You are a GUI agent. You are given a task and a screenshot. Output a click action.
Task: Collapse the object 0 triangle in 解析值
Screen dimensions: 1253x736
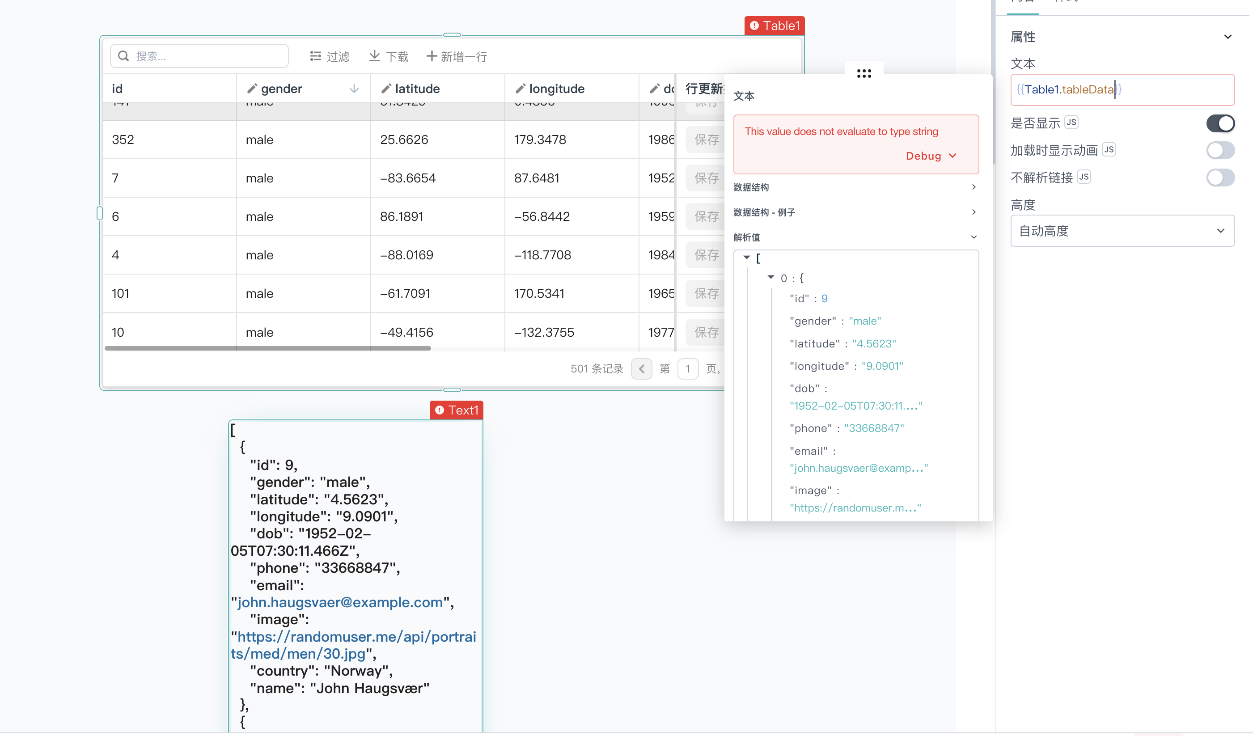point(770,277)
